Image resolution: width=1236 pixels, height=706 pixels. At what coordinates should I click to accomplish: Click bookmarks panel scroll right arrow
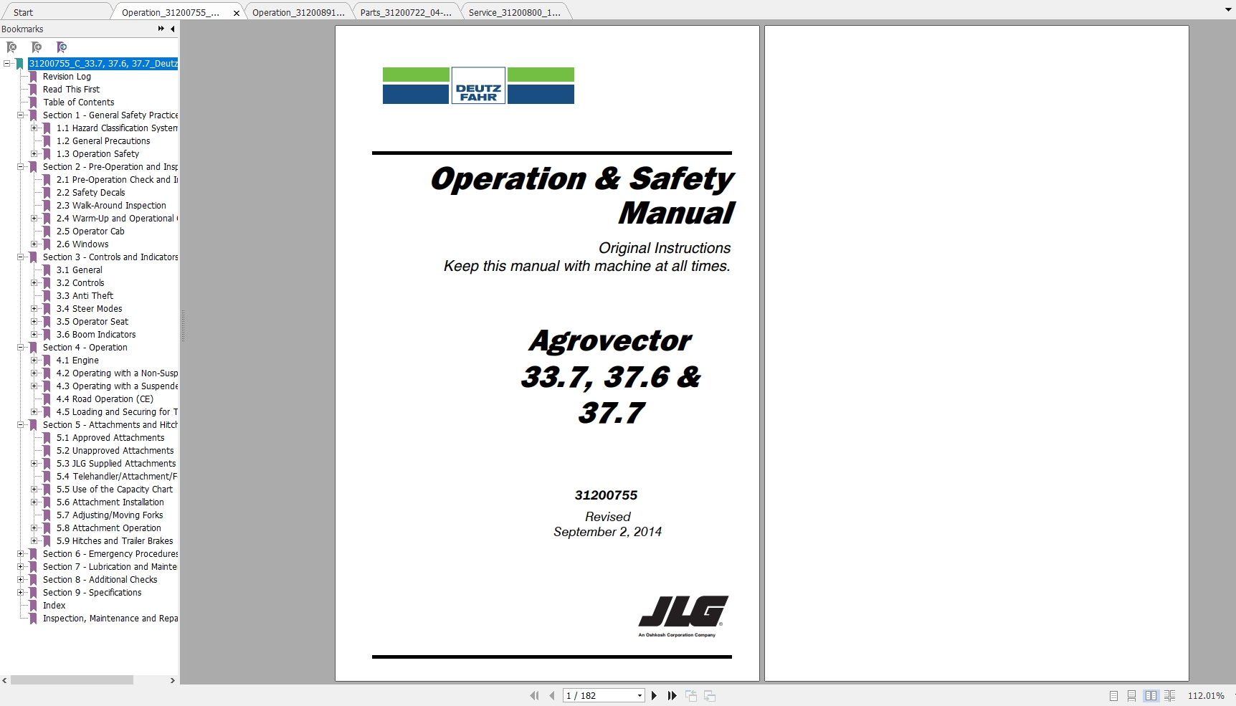pyautogui.click(x=172, y=680)
